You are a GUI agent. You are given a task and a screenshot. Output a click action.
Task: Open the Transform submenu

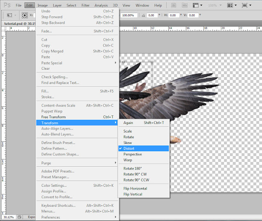point(77,123)
